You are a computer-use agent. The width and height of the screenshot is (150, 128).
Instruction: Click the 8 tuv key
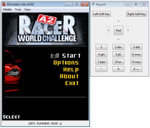[118, 62]
